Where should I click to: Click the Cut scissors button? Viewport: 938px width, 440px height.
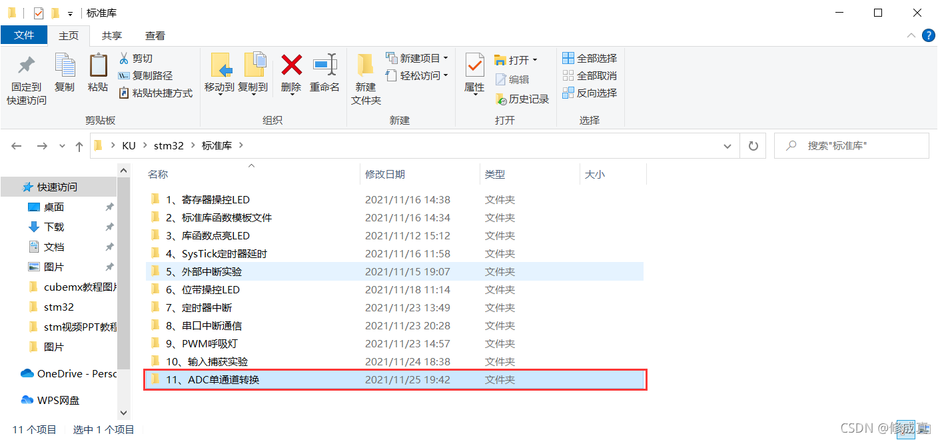click(136, 59)
